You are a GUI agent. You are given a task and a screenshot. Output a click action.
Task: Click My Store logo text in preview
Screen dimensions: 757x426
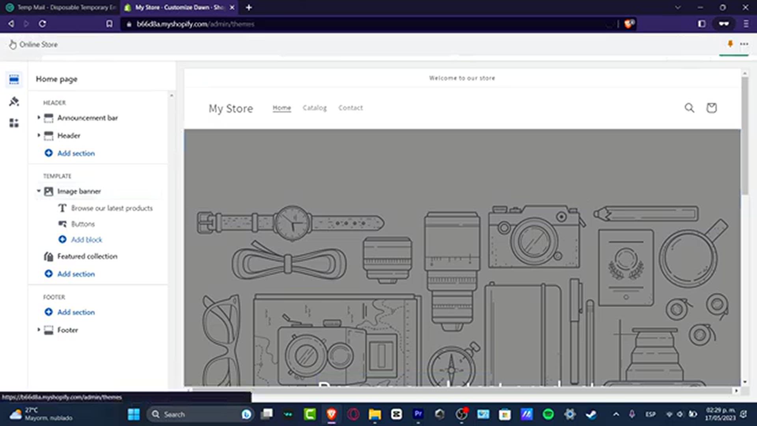231,108
